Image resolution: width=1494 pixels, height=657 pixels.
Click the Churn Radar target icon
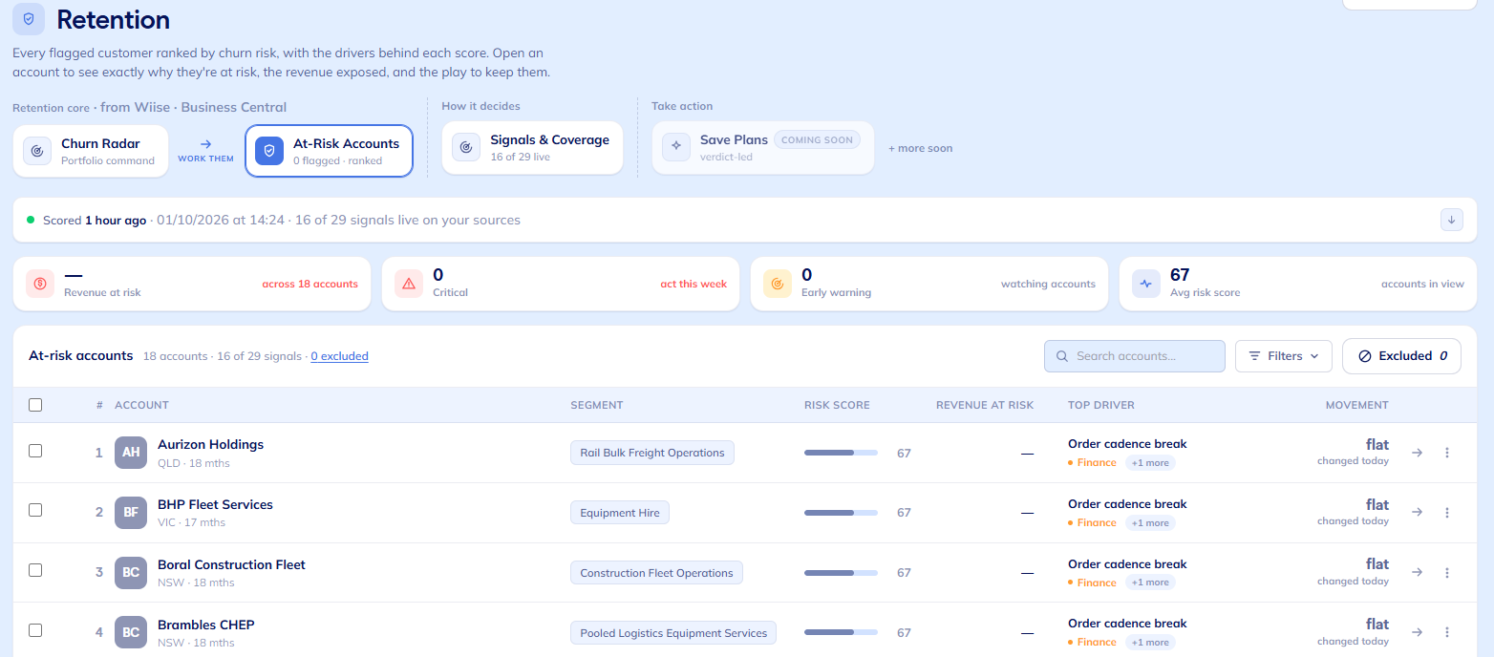click(x=37, y=151)
